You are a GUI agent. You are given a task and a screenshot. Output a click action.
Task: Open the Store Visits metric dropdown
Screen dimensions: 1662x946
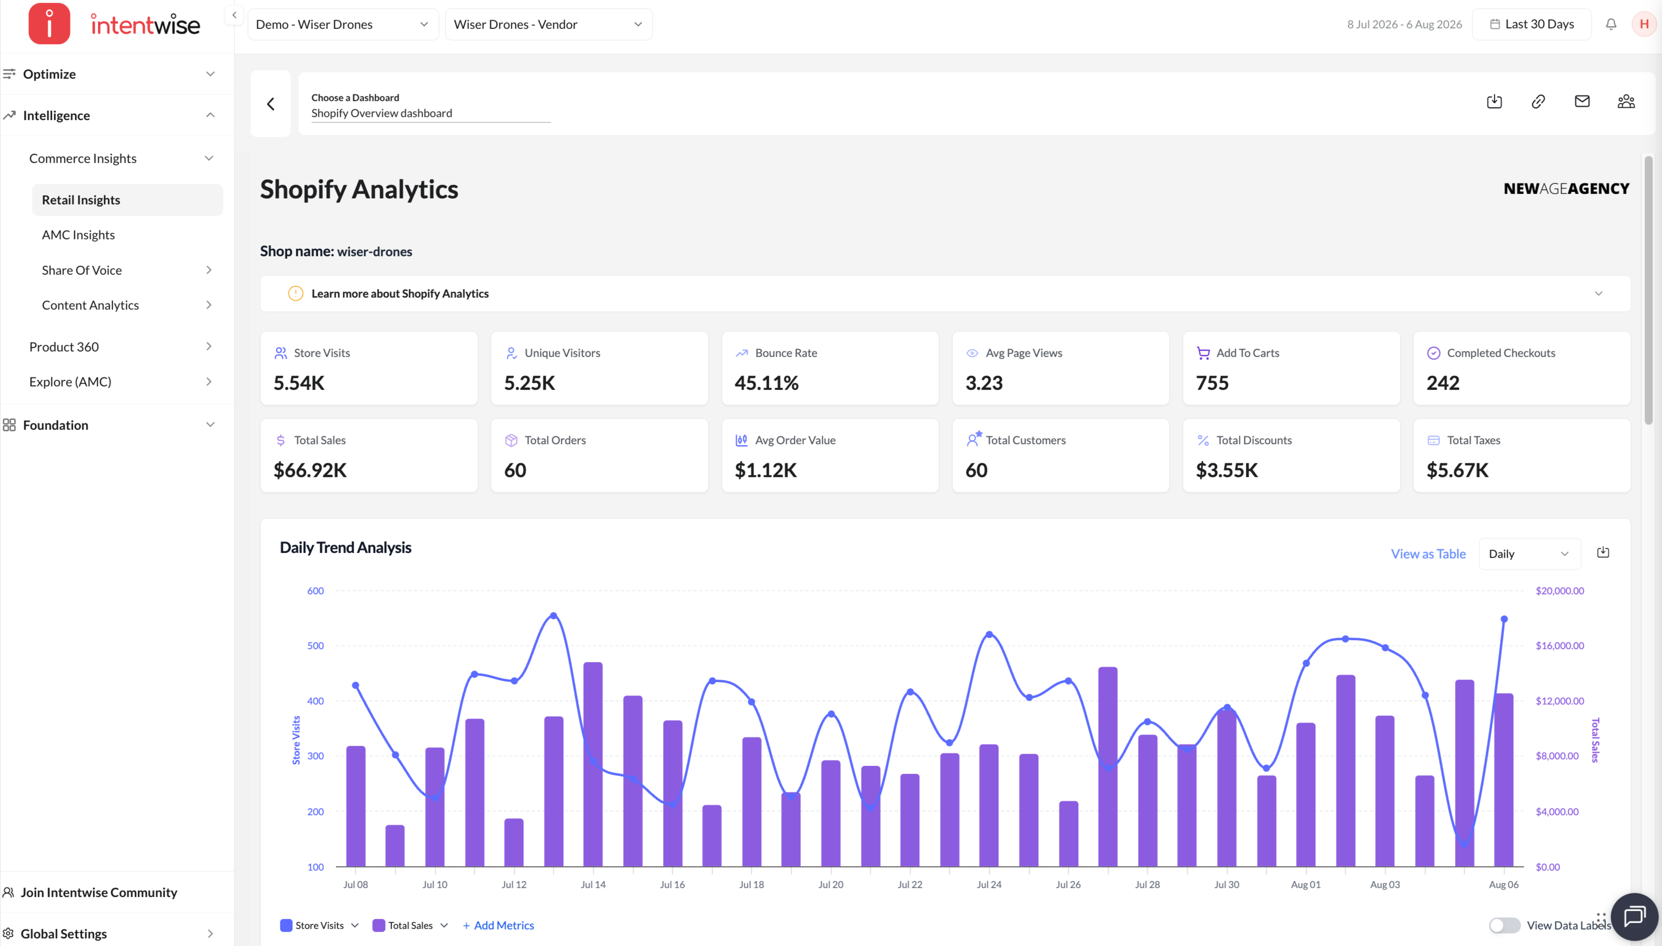[x=354, y=925]
